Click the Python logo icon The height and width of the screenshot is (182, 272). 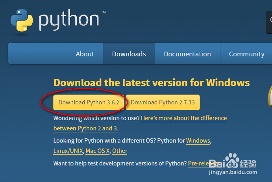22,20
